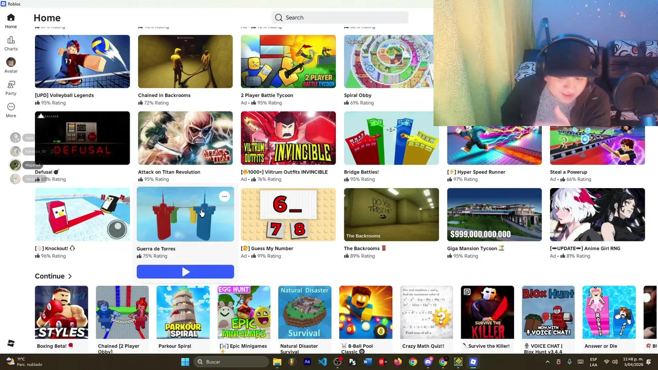Click the search magnifier icon
The height and width of the screenshot is (370, 658).
pyautogui.click(x=279, y=17)
